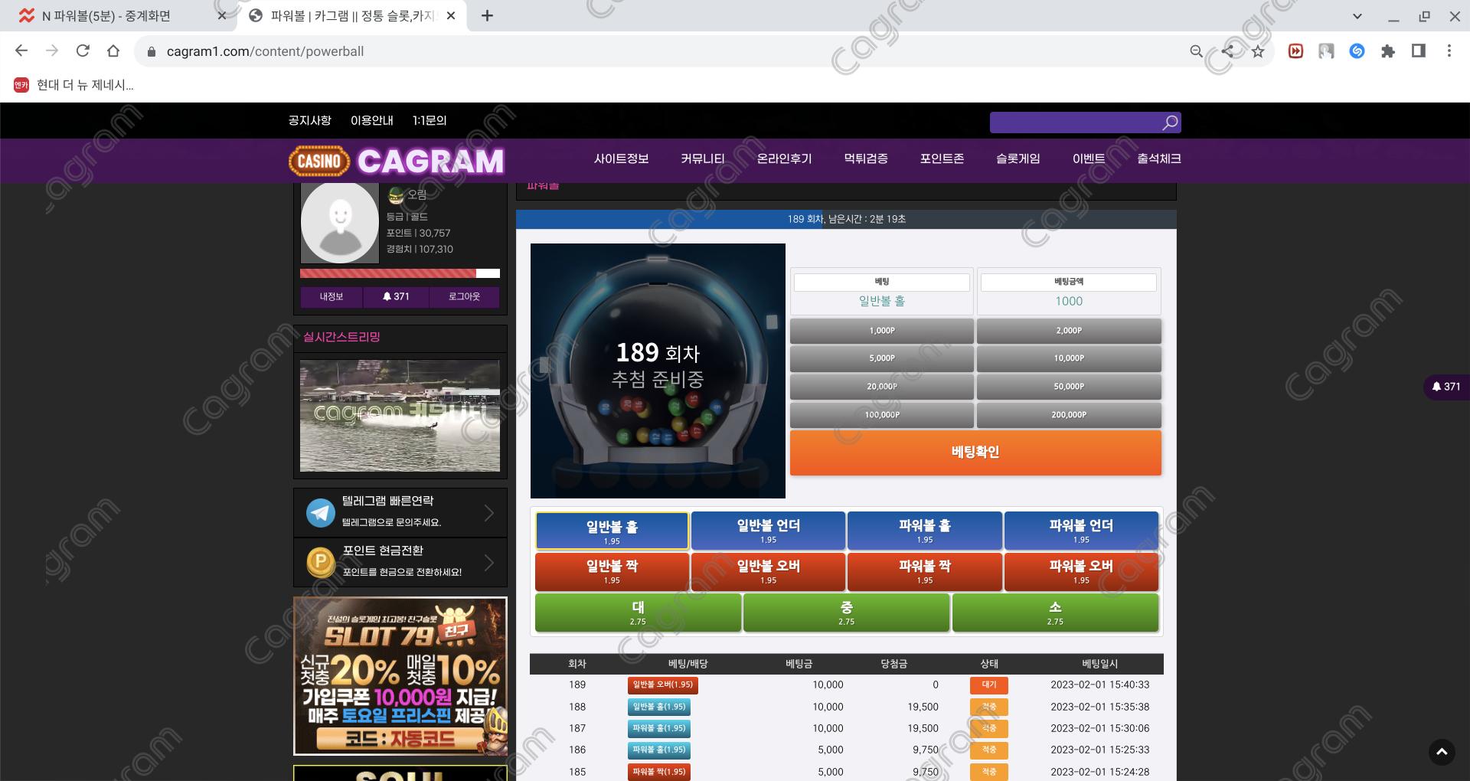
Task: Click the scroll-to-top arrow button
Action: (x=1442, y=752)
